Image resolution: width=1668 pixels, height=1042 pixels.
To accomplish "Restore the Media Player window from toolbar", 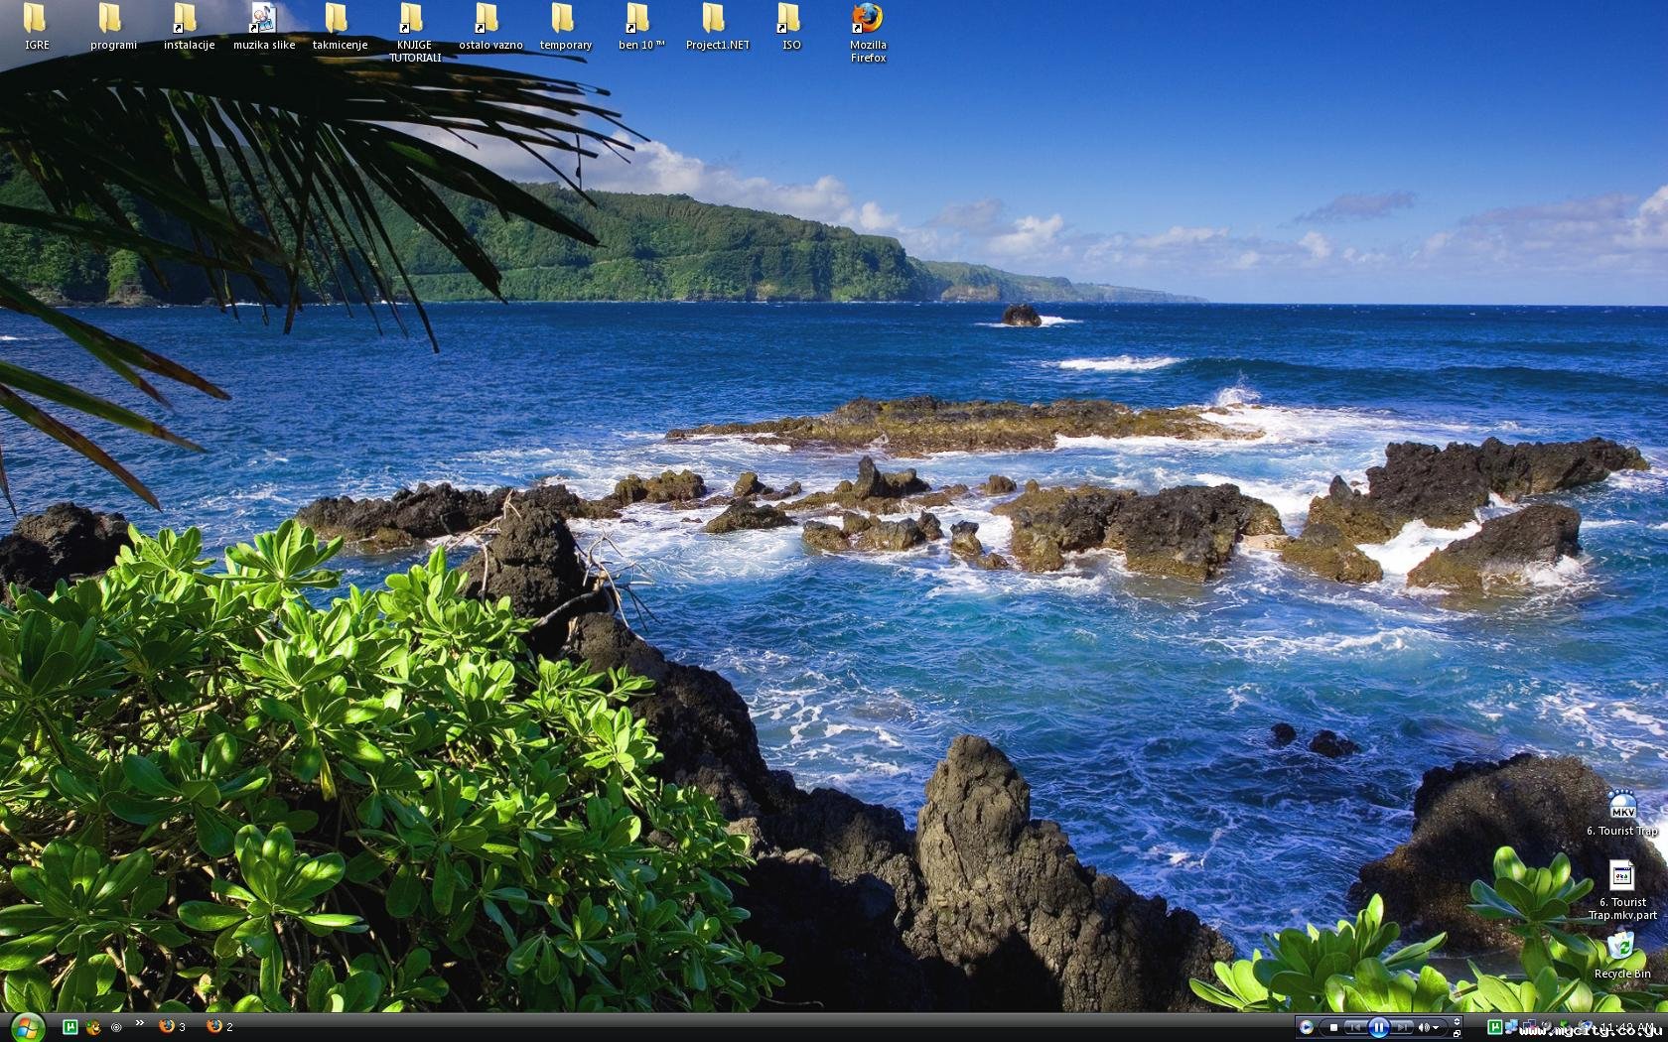I will tap(1457, 1033).
